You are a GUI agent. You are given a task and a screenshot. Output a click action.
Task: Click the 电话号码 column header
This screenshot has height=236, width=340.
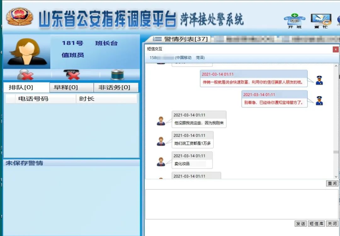click(x=33, y=99)
